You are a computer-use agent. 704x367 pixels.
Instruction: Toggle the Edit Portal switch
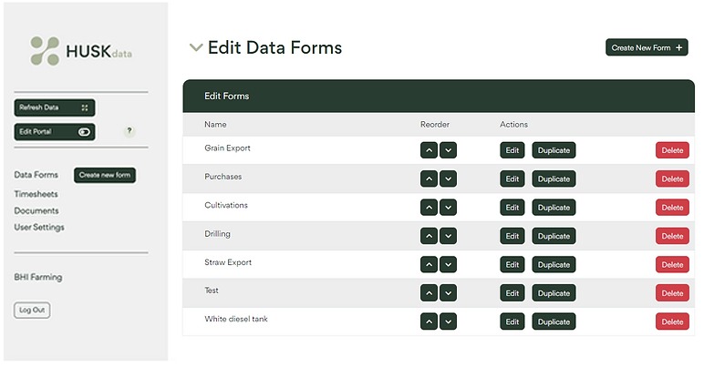[x=84, y=132]
